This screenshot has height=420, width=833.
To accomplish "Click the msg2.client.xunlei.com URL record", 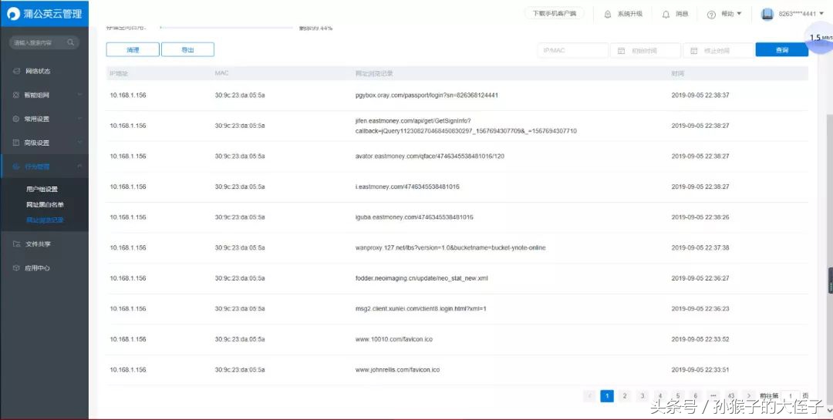I will pos(421,308).
